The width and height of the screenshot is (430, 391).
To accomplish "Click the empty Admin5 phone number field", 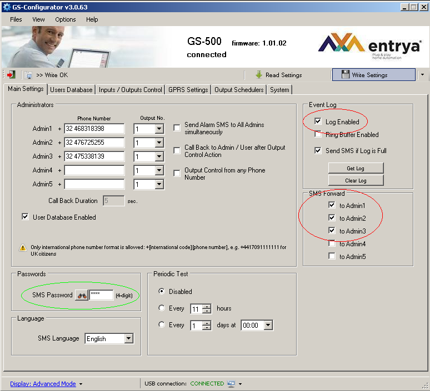I will point(94,184).
